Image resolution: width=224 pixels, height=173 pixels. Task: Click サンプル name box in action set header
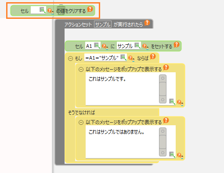coord(103,24)
